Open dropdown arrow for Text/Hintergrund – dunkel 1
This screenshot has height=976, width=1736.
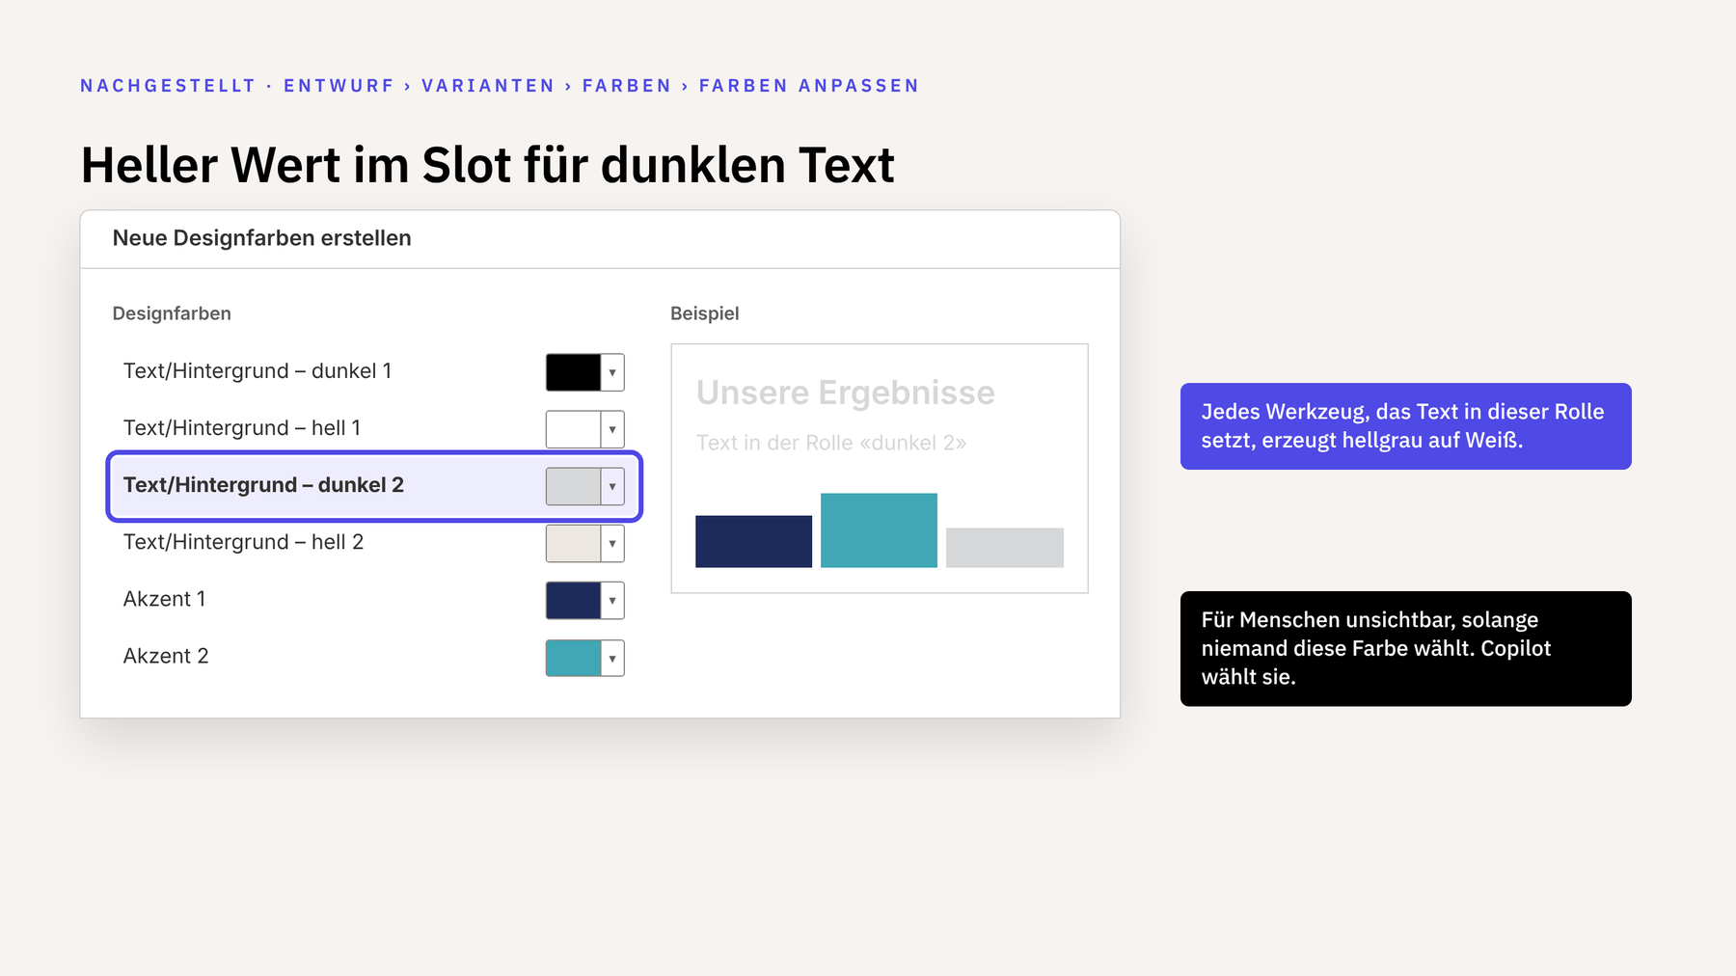pos(612,372)
